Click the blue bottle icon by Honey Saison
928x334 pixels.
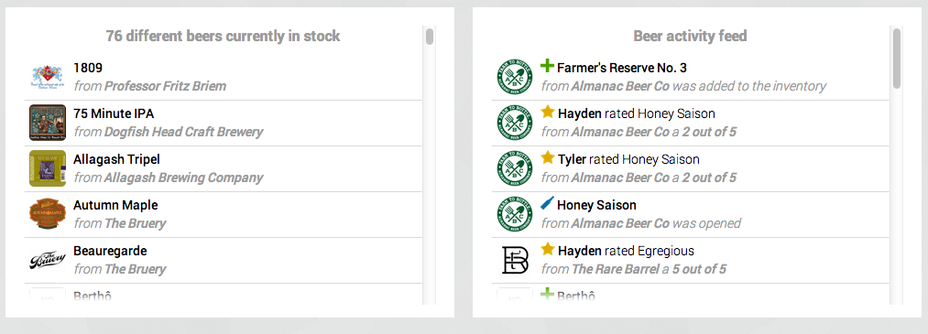(548, 204)
